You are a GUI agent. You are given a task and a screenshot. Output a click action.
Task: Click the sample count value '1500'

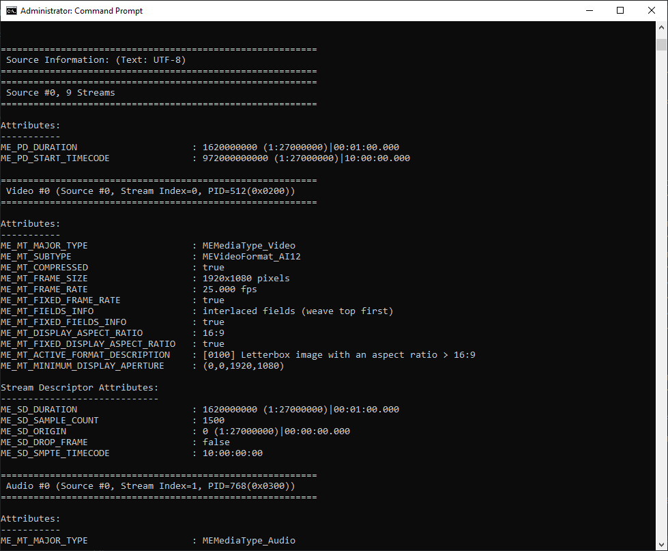pos(214,421)
